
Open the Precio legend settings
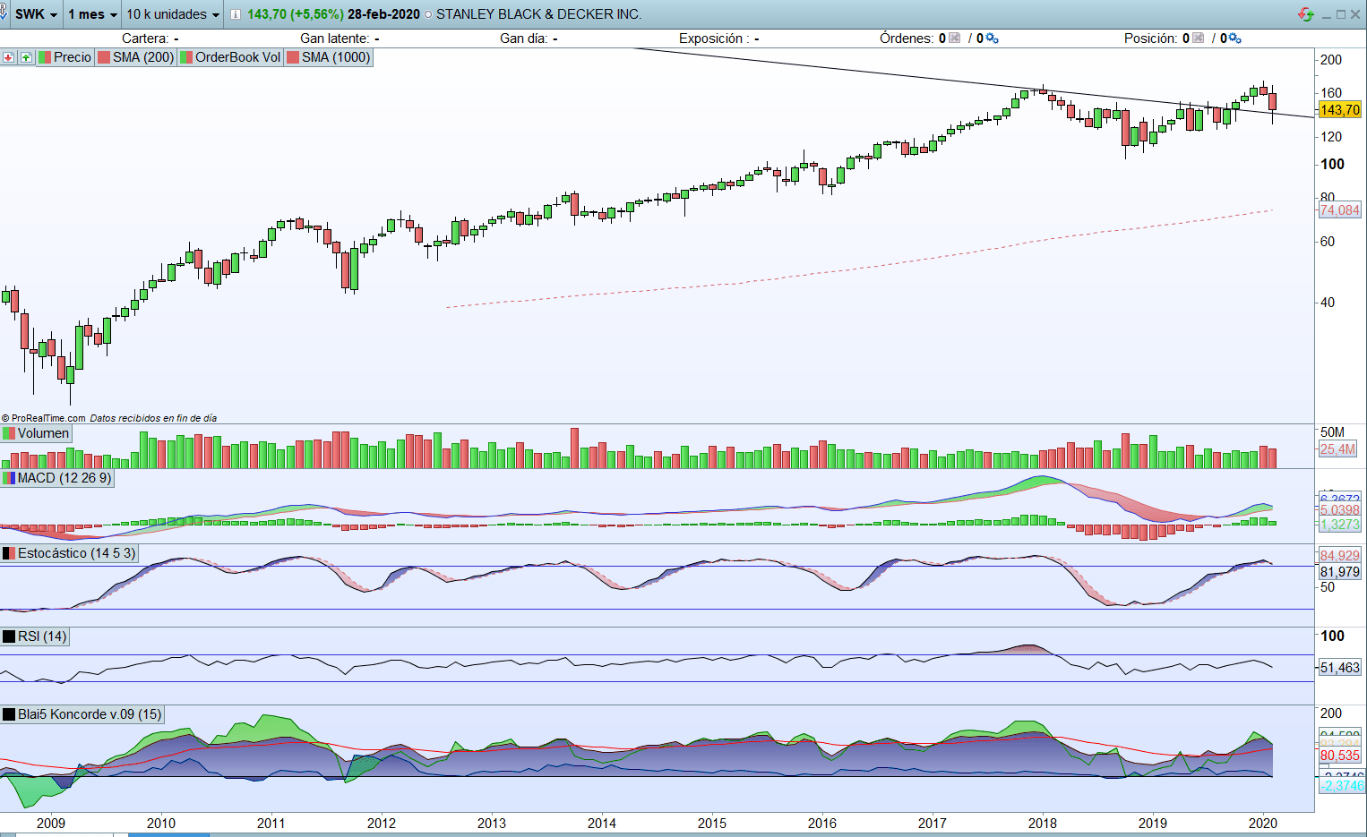coord(64,57)
